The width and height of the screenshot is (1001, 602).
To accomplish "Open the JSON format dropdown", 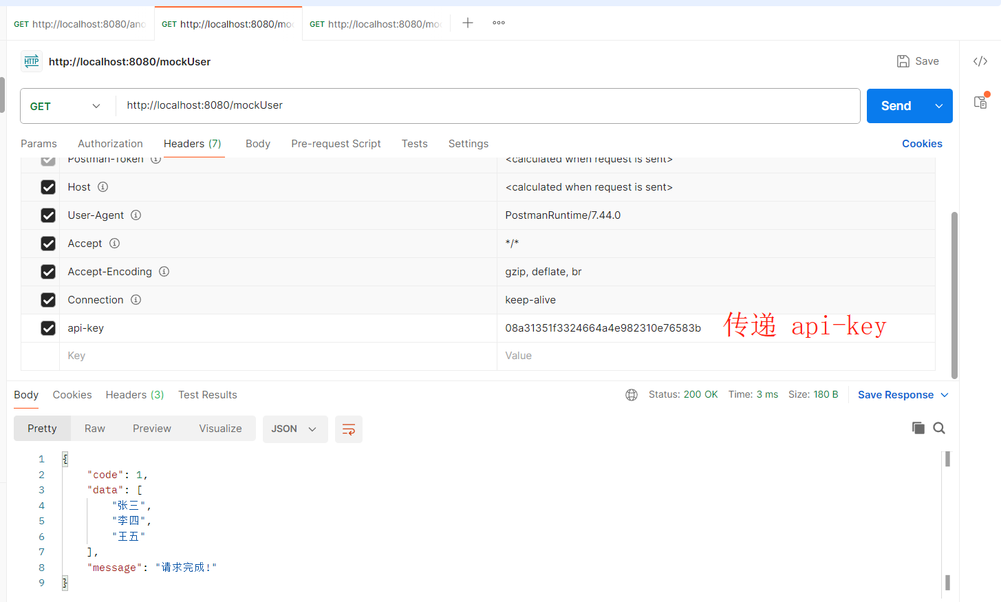I will [x=294, y=429].
